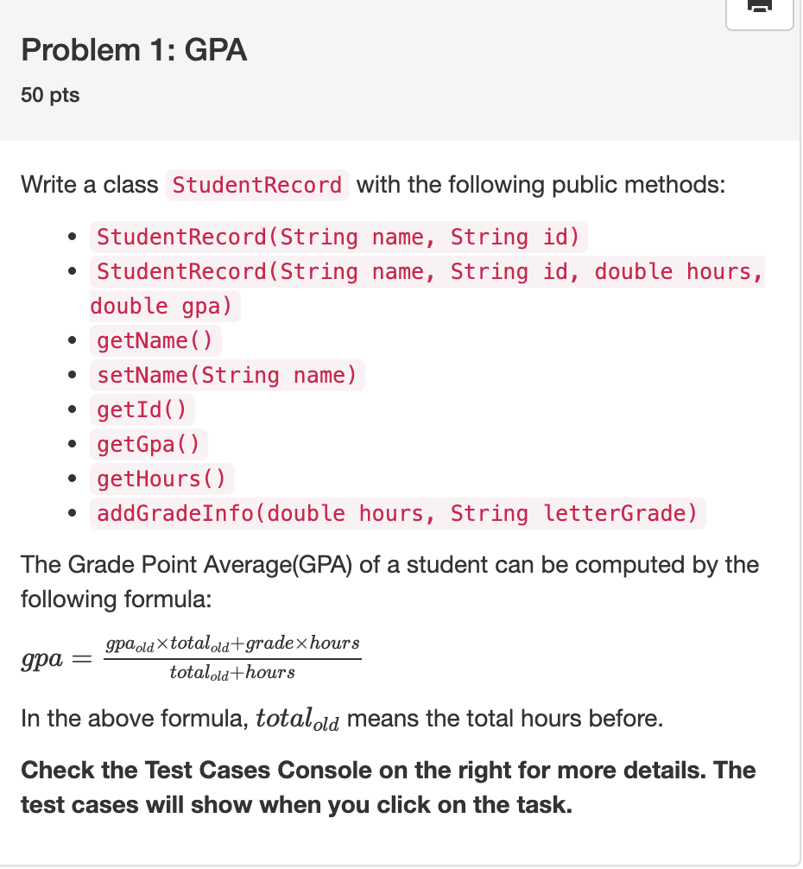
Task: Click the Problem 1: GPA heading
Action: point(133,50)
